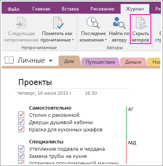
Task: Uncheck the Дверцы душевой кабины checkbox
Action: click(21, 122)
